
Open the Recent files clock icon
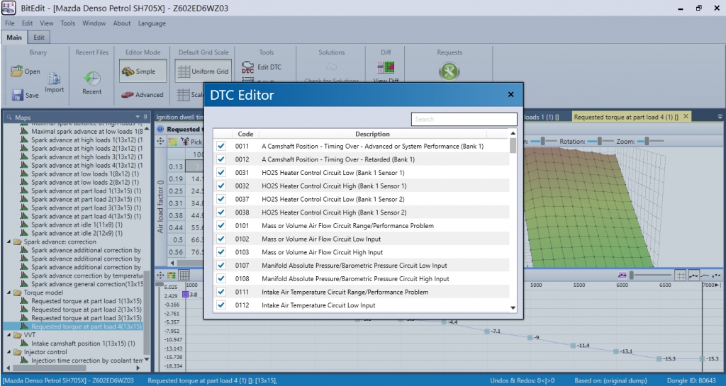click(x=91, y=78)
